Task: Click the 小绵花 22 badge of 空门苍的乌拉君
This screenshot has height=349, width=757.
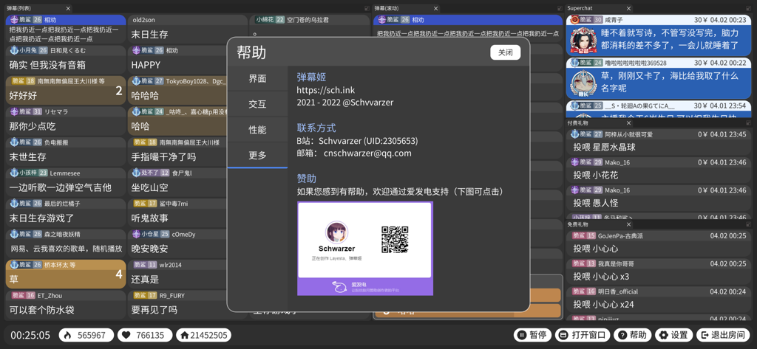Action: (x=270, y=20)
